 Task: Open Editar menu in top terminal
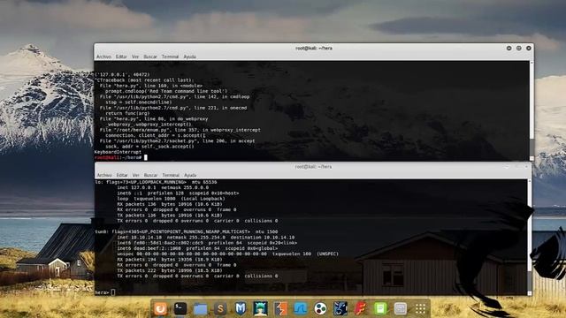tap(121, 57)
